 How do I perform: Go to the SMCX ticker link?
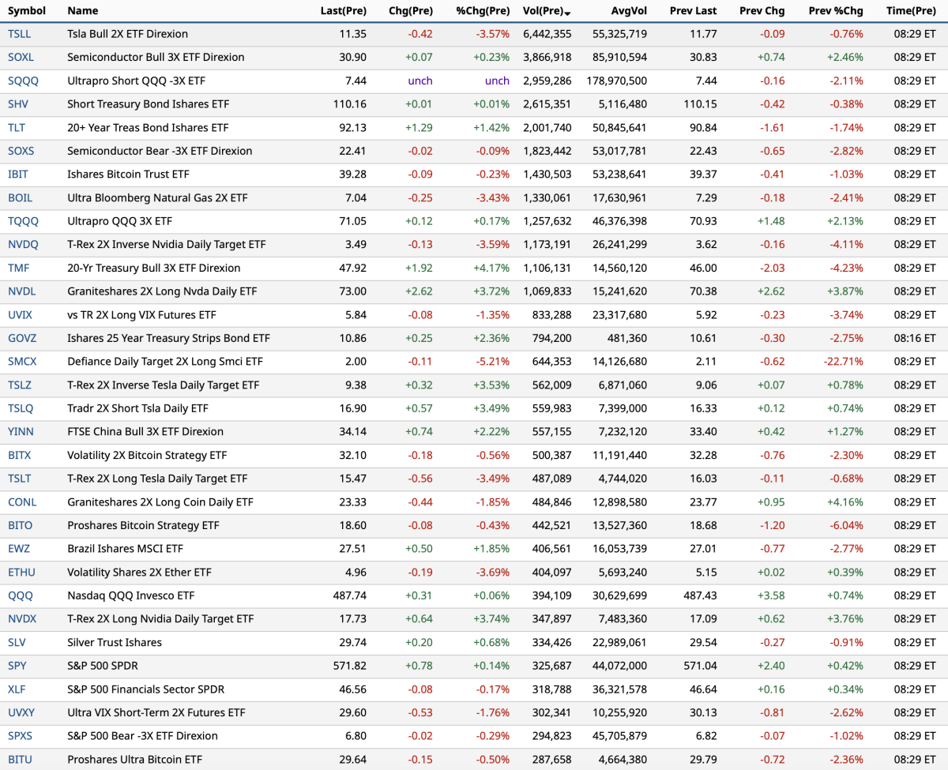[x=24, y=362]
